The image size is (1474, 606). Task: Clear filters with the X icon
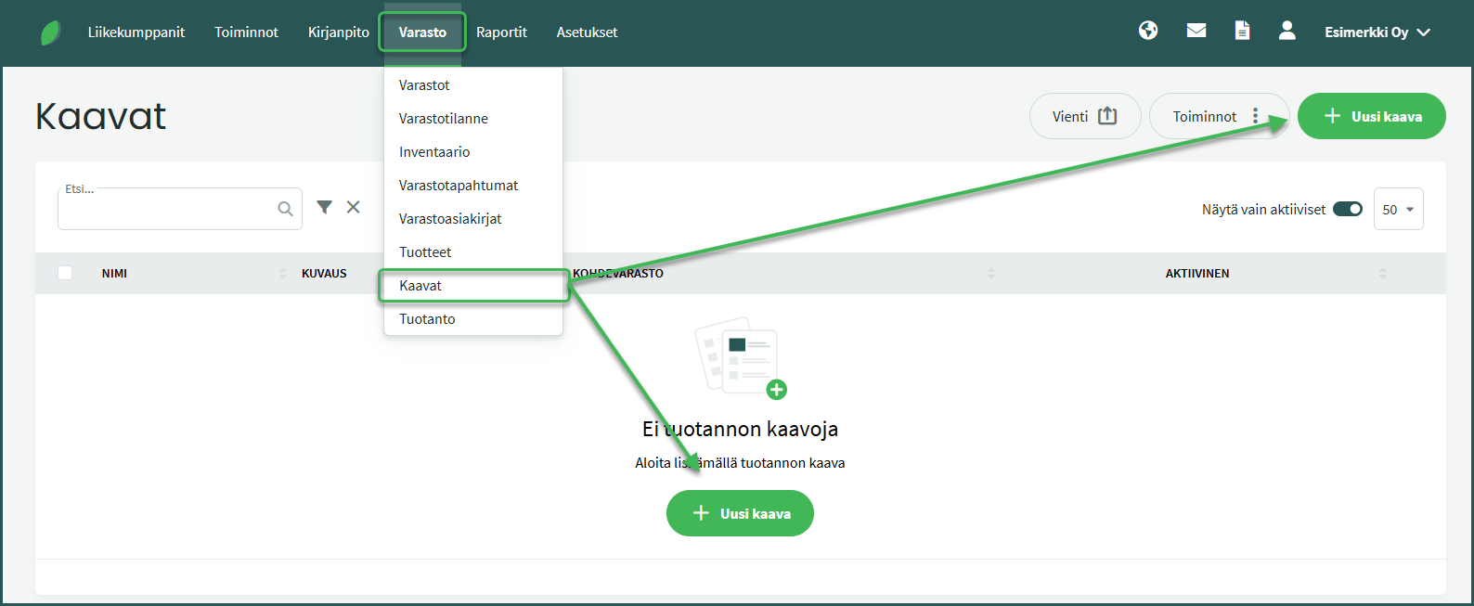(354, 207)
